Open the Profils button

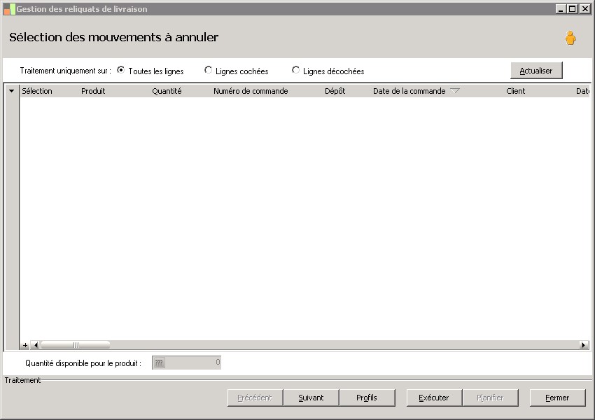(x=367, y=398)
